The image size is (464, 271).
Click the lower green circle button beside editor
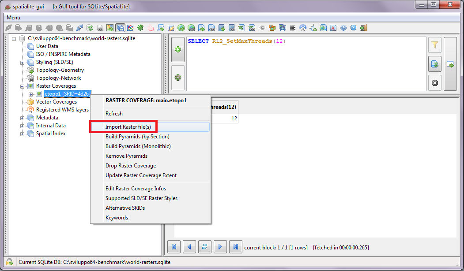(x=178, y=78)
